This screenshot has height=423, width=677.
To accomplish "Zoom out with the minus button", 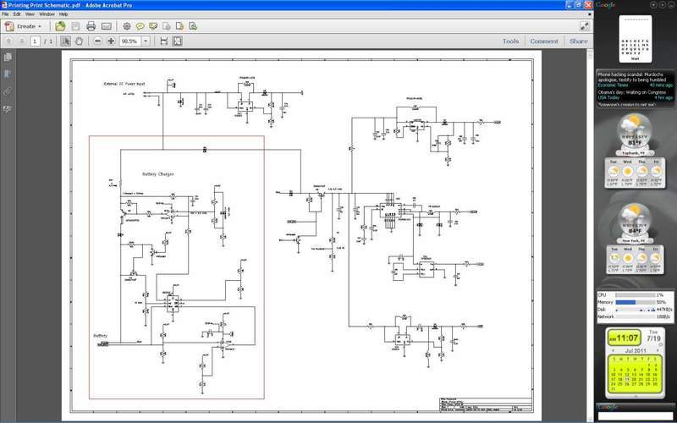I will 98,41.
